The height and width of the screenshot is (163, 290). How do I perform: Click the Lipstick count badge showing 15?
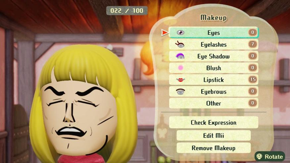[x=253, y=79]
